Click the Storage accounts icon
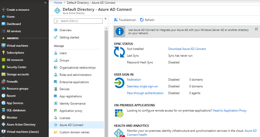The width and height of the screenshot is (260, 137). coord(3,74)
